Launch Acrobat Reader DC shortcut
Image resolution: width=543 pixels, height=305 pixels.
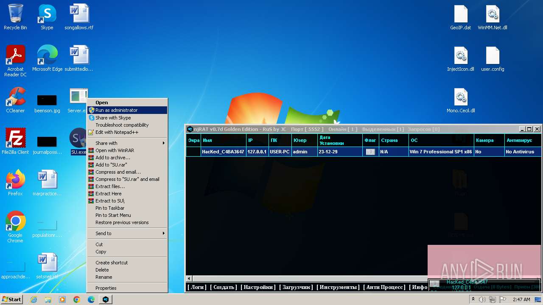(x=15, y=61)
